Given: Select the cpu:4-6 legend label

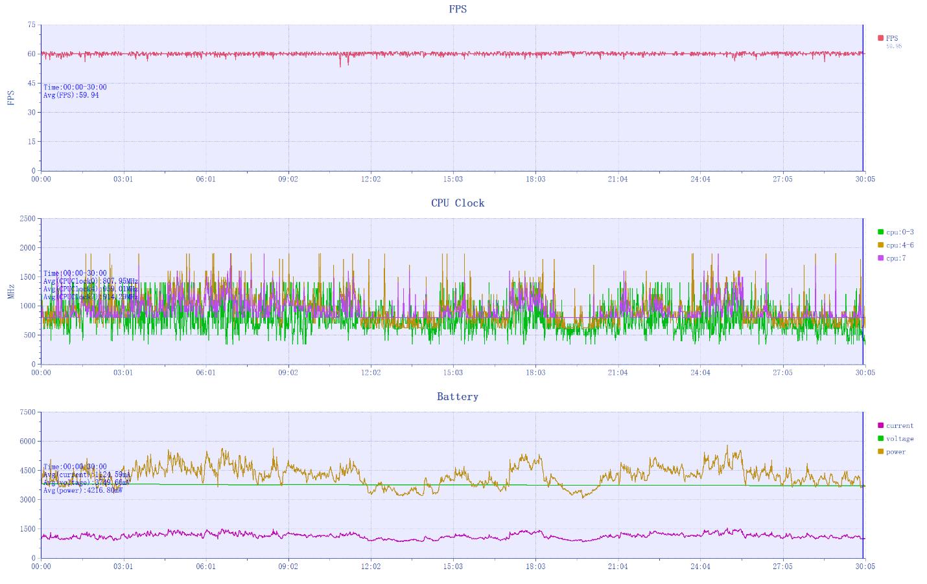Looking at the screenshot, I should click(x=900, y=245).
